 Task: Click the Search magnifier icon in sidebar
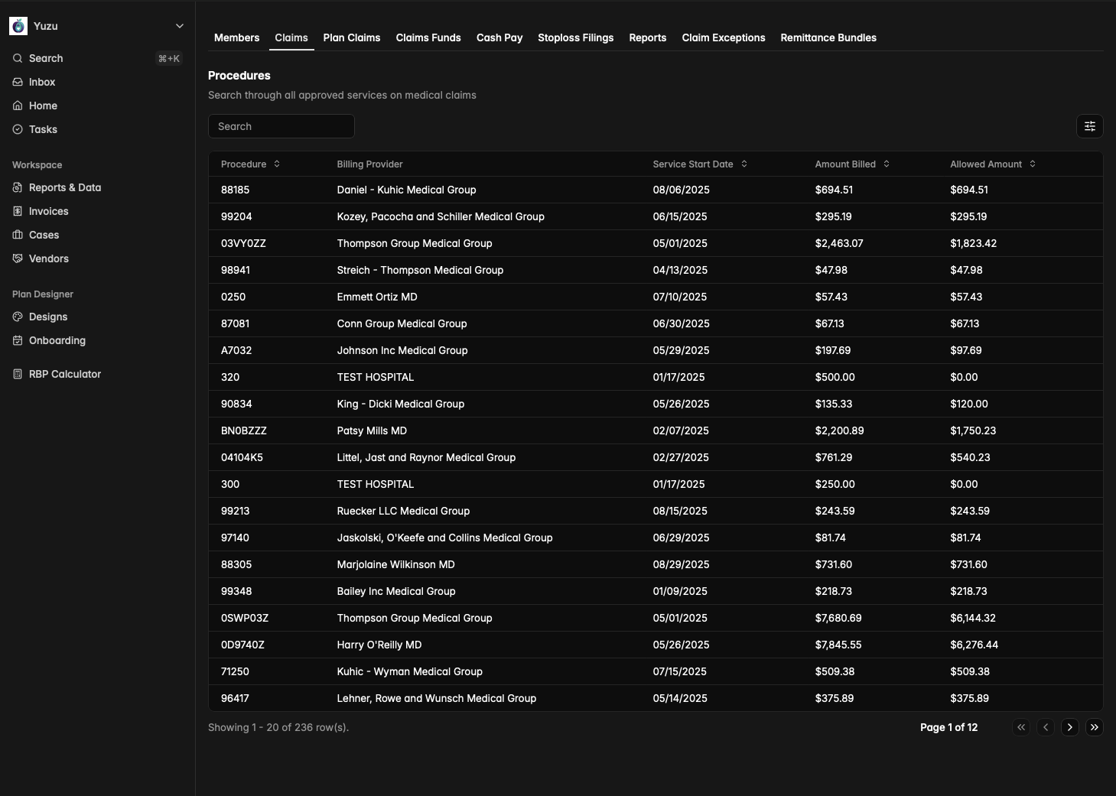tap(18, 58)
